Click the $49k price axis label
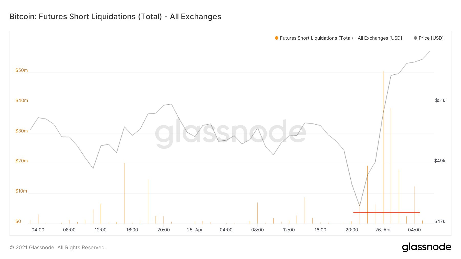The width and height of the screenshot is (461, 259). pos(440,161)
